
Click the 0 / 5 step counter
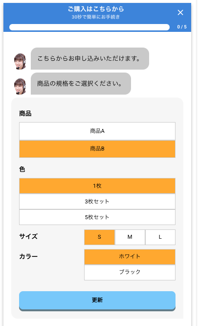tap(181, 27)
